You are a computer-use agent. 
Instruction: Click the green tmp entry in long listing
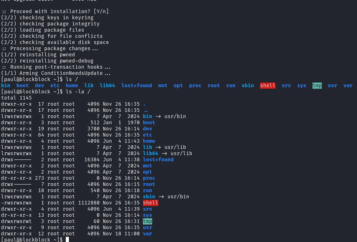[148, 221]
